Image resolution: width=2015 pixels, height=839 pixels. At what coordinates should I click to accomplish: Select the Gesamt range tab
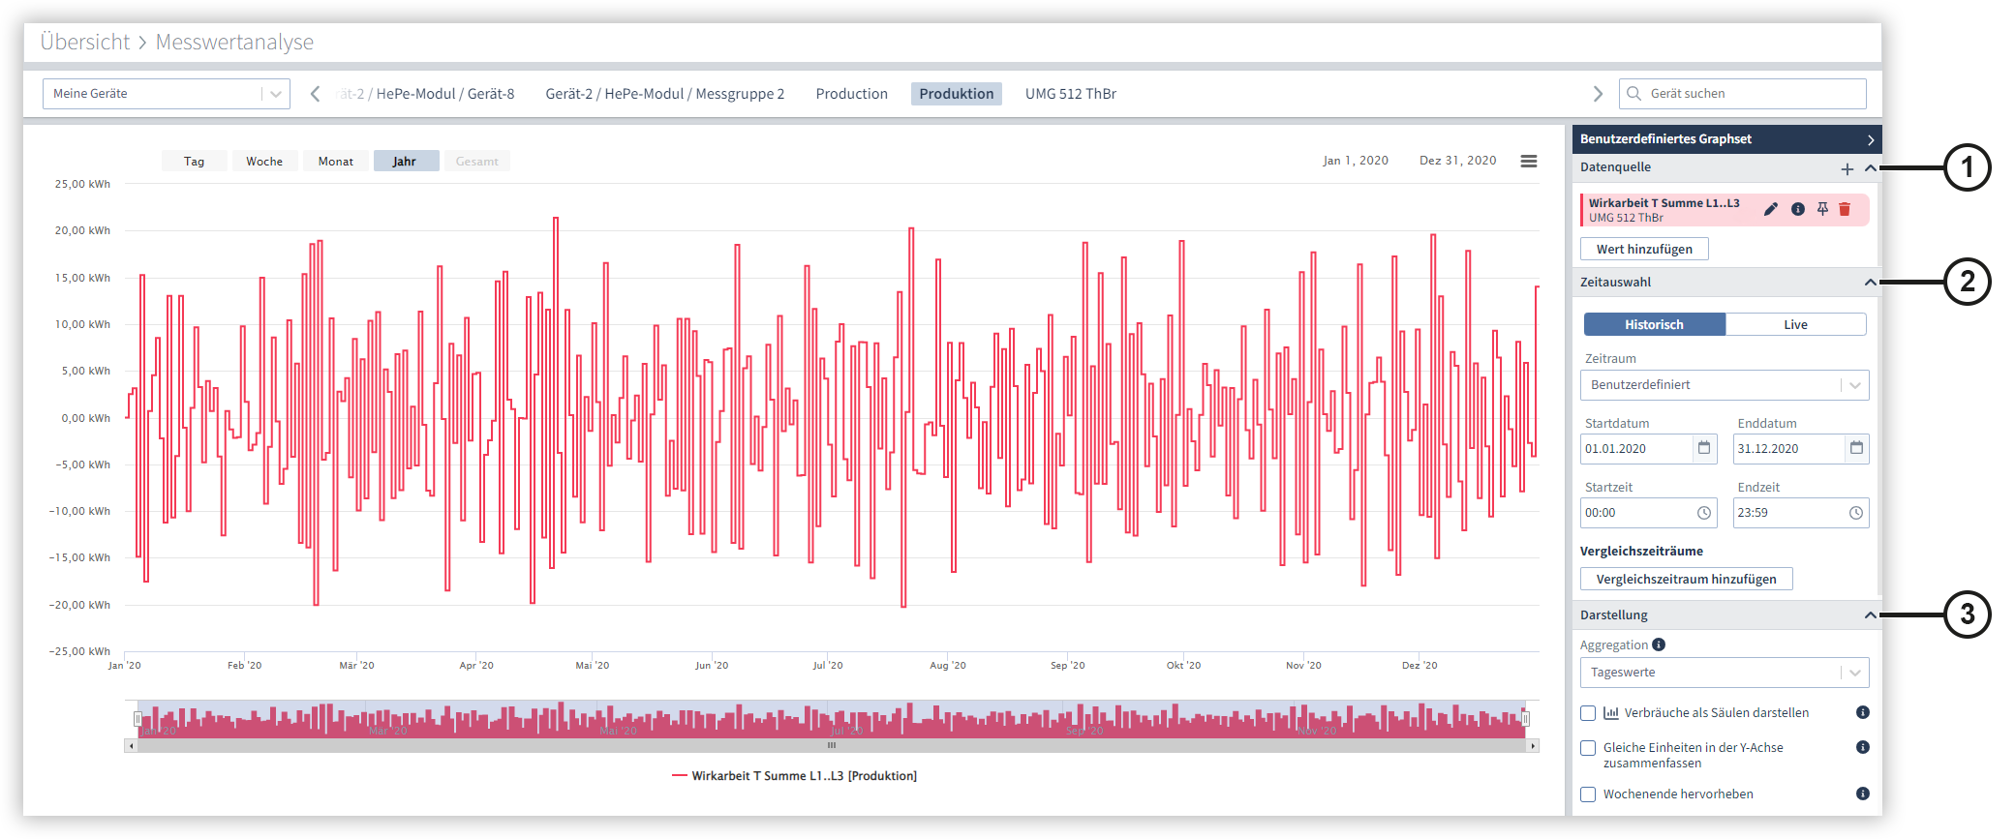[477, 162]
